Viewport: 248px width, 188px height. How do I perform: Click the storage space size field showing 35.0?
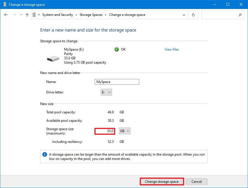[105, 131]
